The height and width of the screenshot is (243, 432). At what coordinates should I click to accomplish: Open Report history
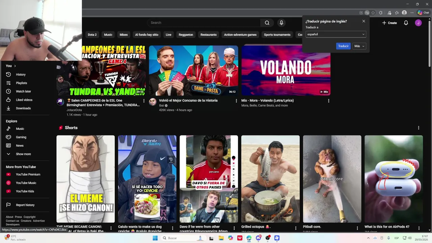(25, 205)
